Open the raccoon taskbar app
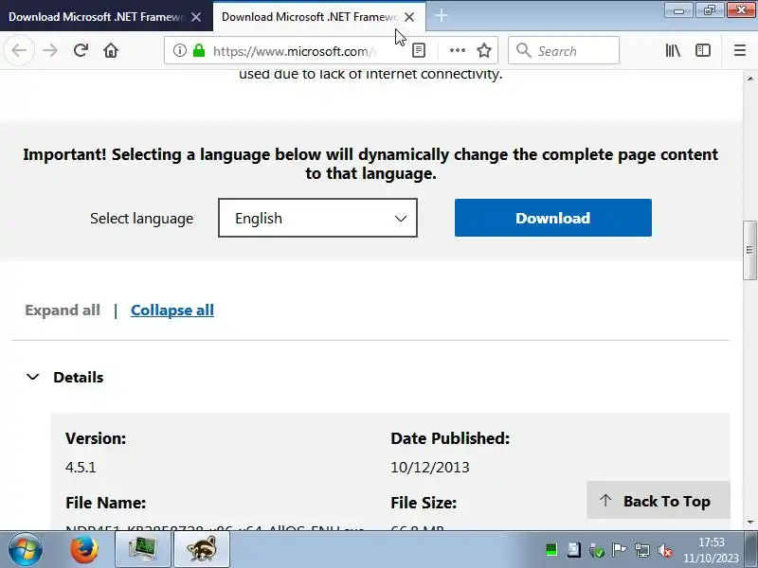This screenshot has width=758, height=568. point(201,549)
